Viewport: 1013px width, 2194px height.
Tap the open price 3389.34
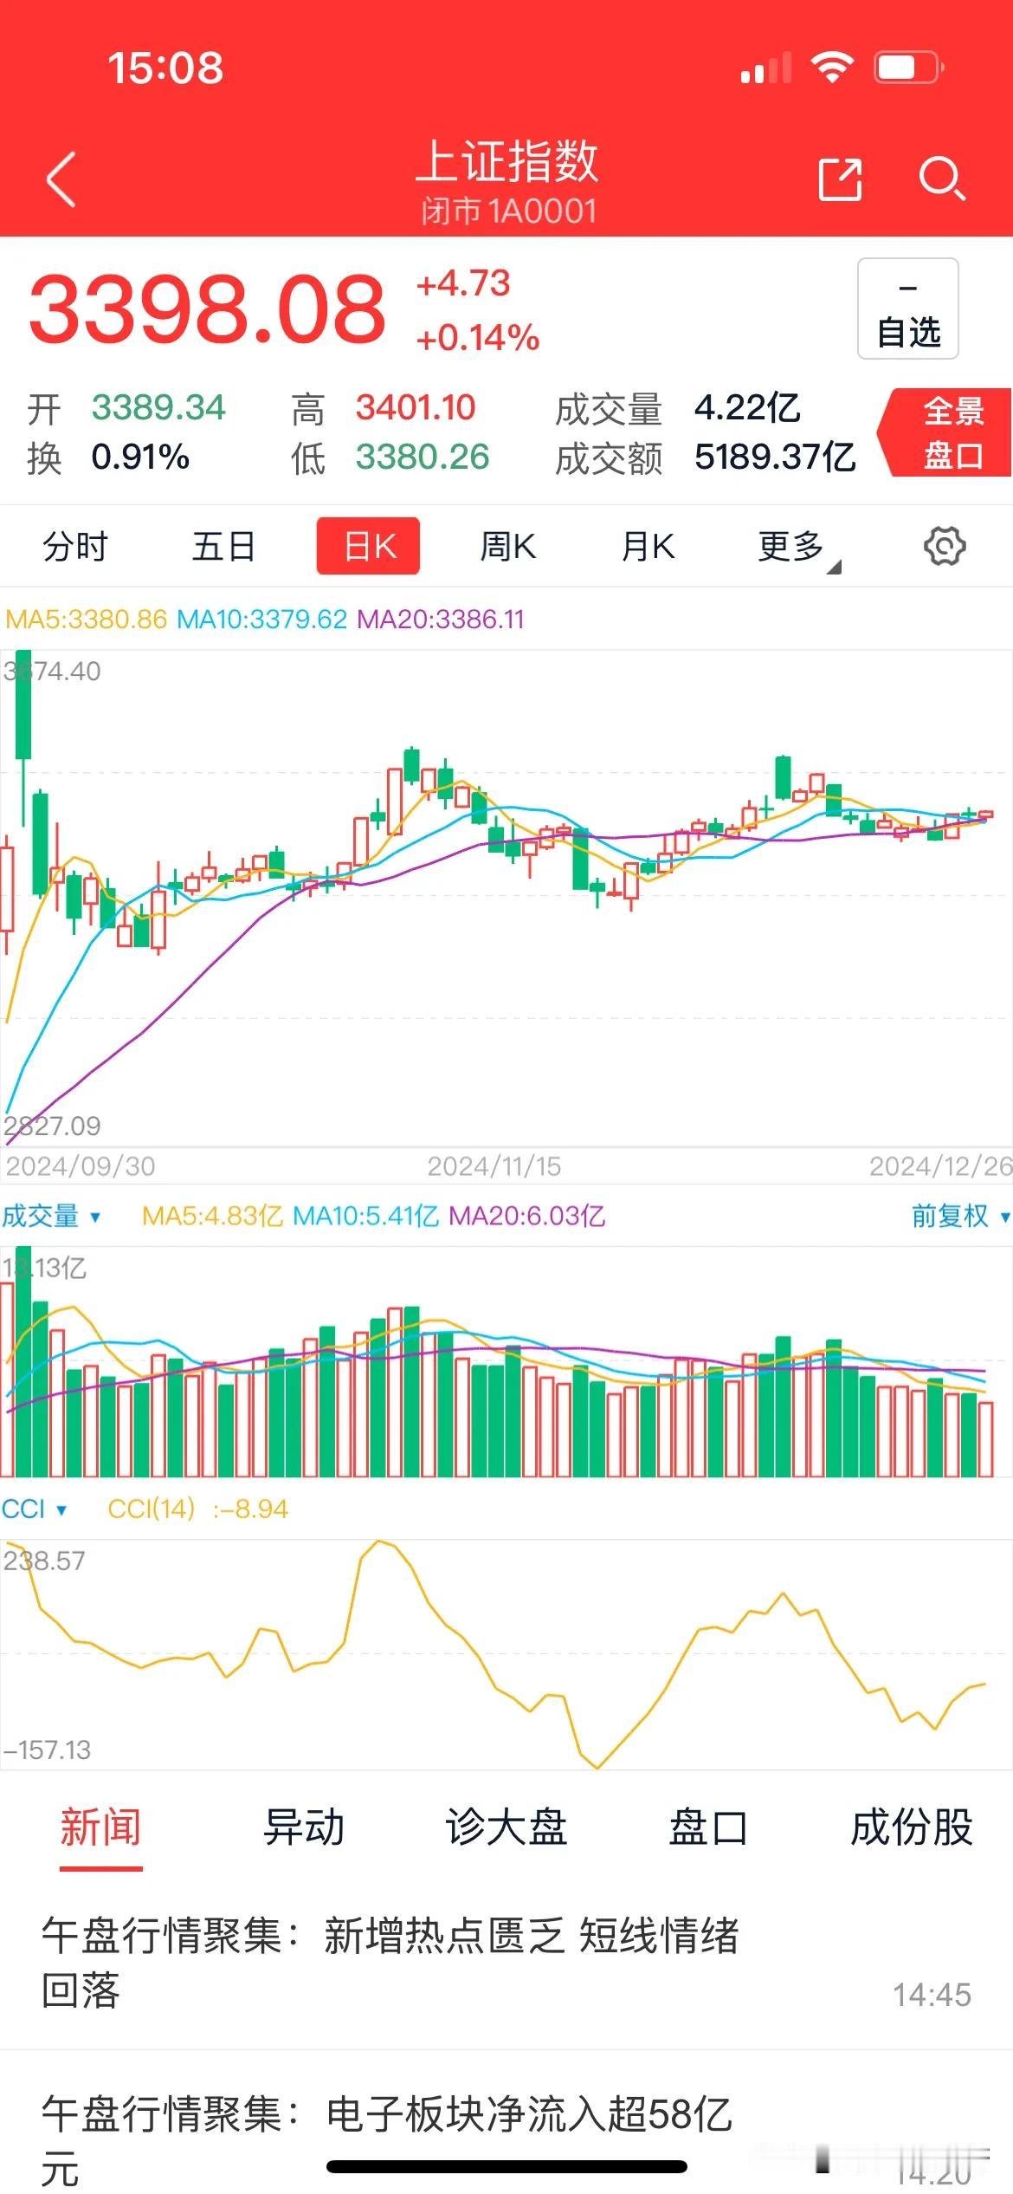158,407
